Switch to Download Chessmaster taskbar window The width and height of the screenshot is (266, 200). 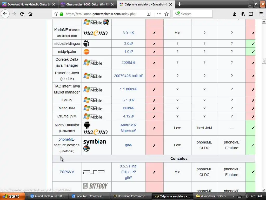click(131, 196)
